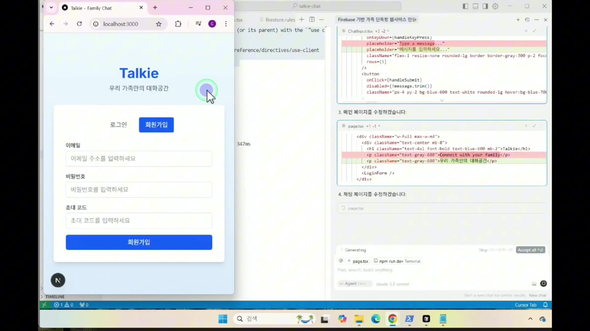Viewport: 590px width, 331px height.
Task: Reload the localhost:3000 page
Action: 79,24
